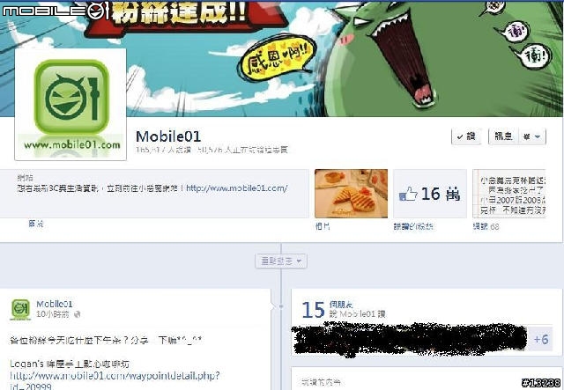Open the Mobile01 post author name
Viewport: 564px width, 390px height.
(55, 304)
